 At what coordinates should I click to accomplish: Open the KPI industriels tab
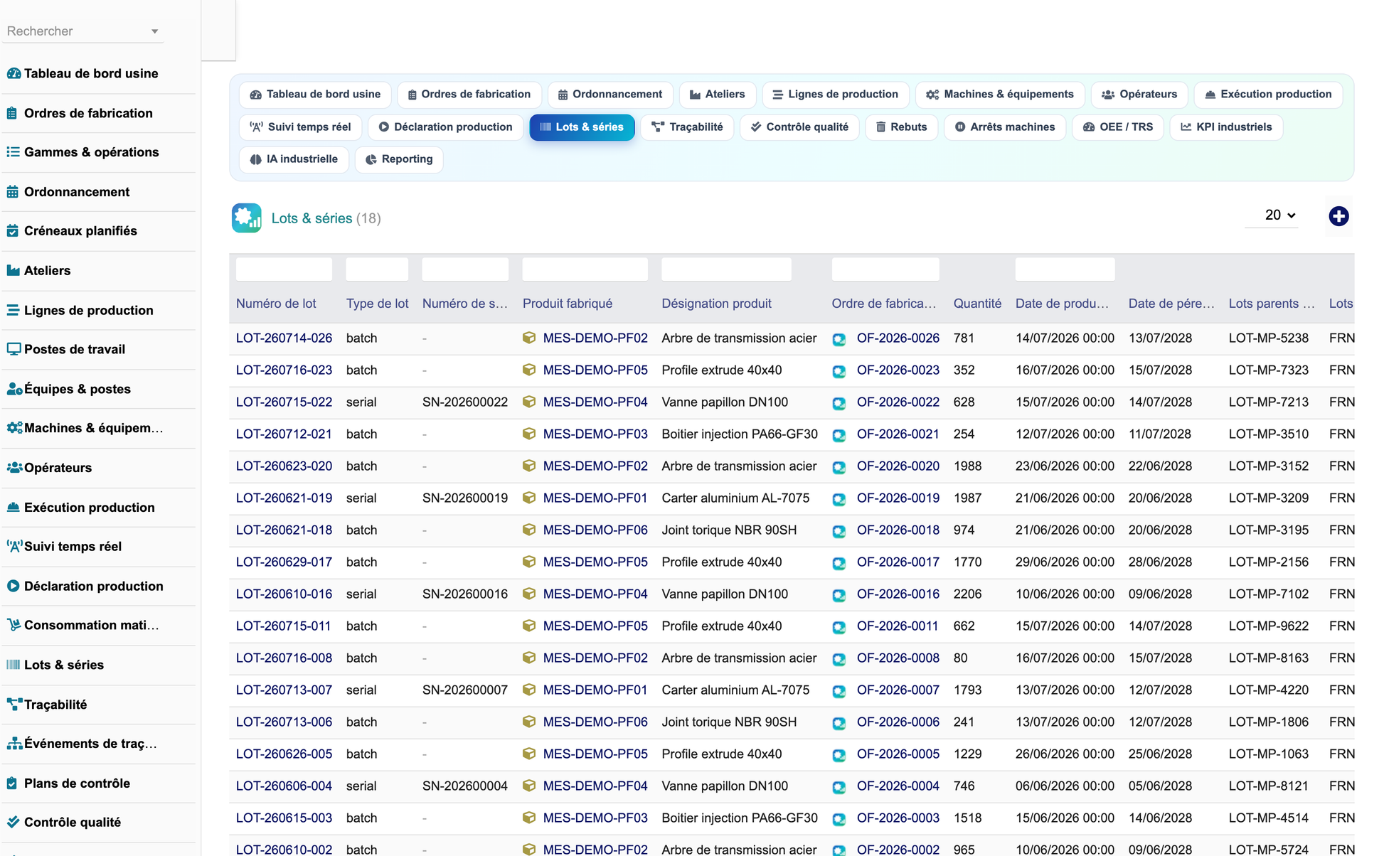coord(1226,127)
